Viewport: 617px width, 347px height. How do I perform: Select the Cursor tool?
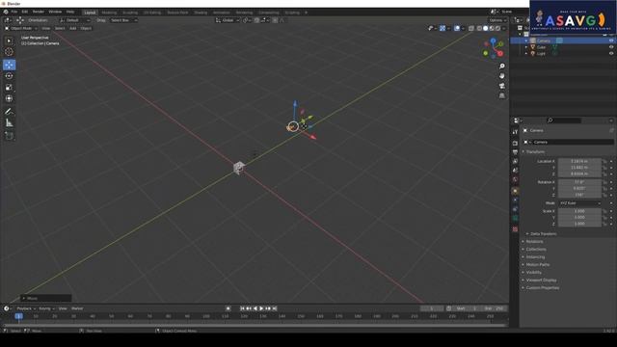pos(9,51)
